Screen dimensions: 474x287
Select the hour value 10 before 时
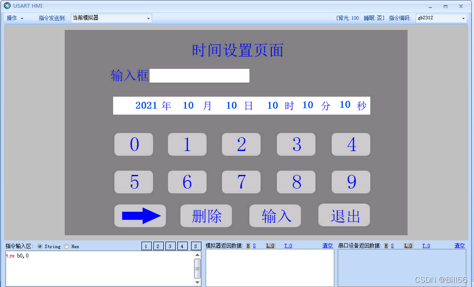(x=273, y=105)
